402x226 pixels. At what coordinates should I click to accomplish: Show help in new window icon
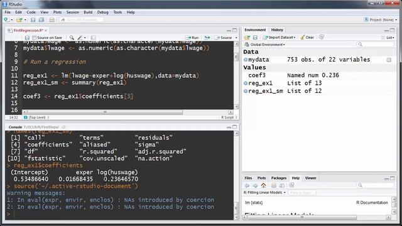[x=282, y=186]
